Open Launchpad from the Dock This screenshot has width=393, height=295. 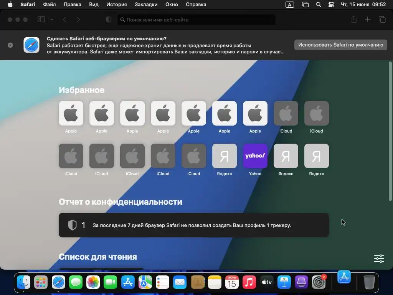coord(41,282)
